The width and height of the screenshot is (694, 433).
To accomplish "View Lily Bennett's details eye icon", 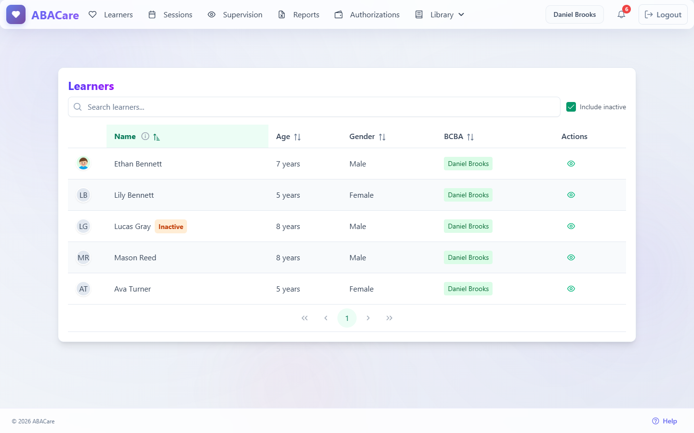I will (571, 195).
